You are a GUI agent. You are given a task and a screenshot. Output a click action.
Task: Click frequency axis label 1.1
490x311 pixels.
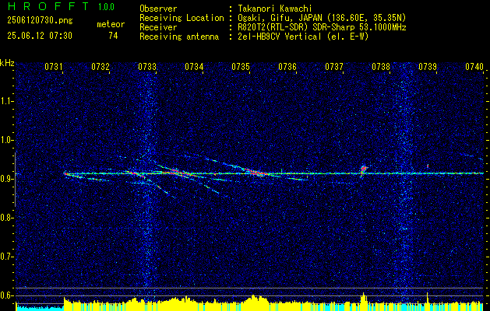click(5, 101)
